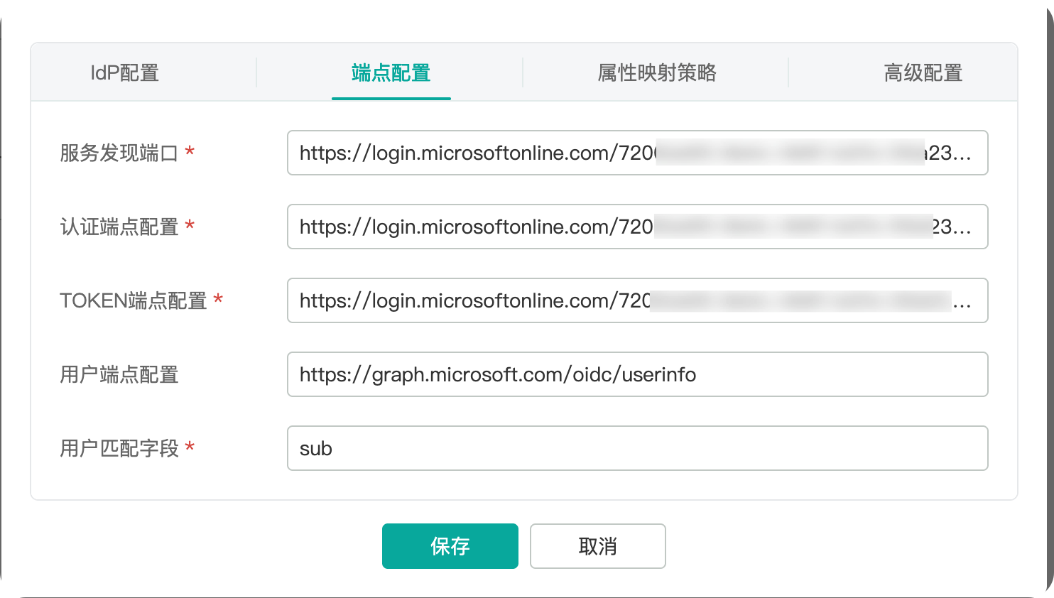Switch to the 高级配置 tab
Viewport: 1054px width, 598px height.
tap(922, 72)
